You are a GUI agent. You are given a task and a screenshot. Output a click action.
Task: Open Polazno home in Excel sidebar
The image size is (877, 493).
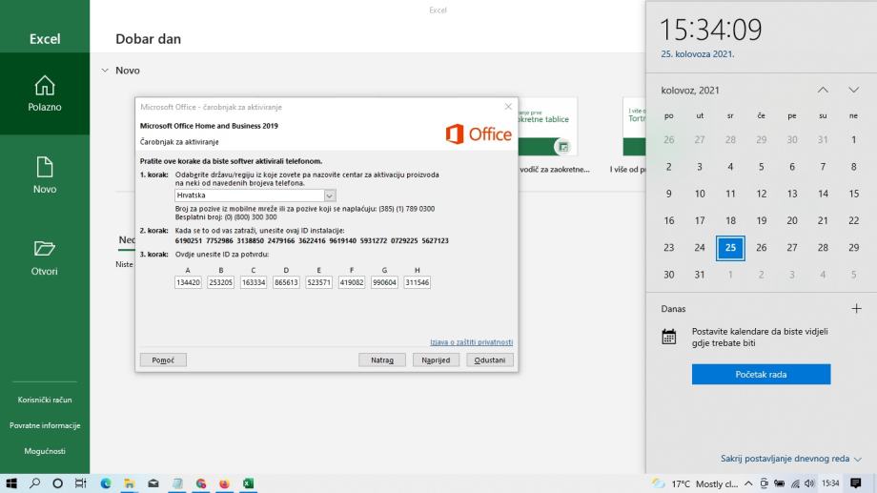tap(45, 93)
